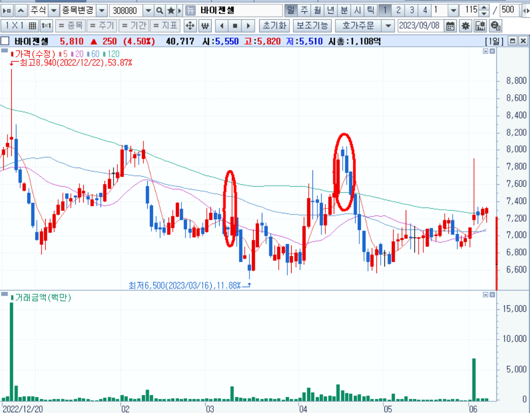Click the magnifier stock search icon

160,11
